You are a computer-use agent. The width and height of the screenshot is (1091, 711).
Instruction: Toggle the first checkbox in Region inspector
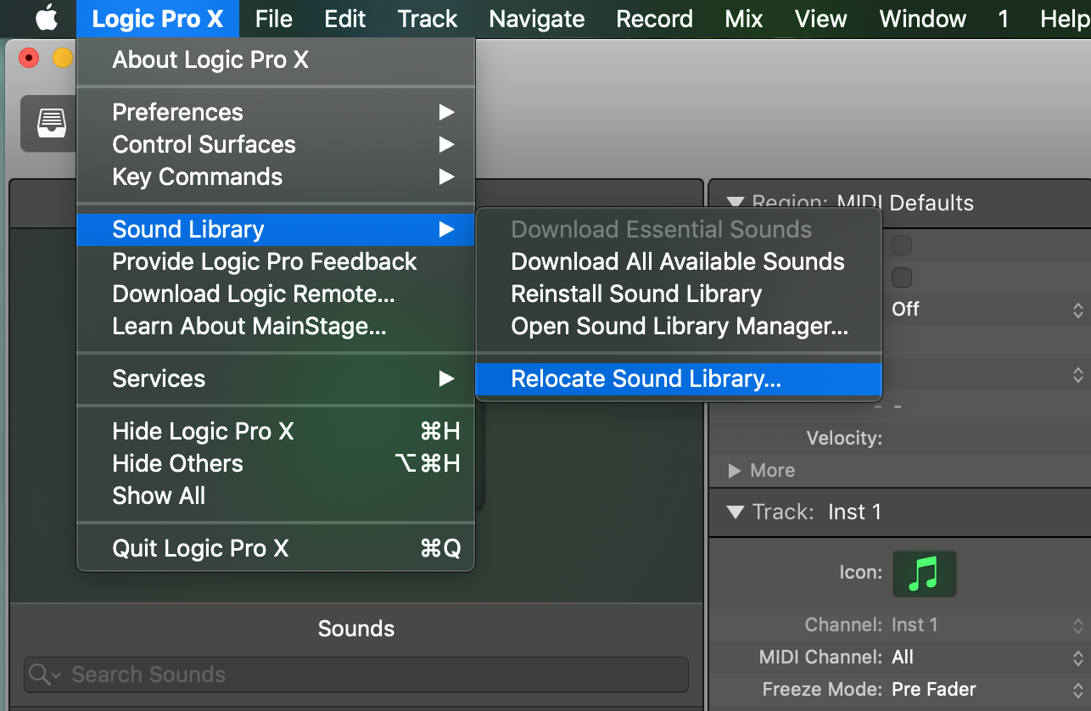point(902,246)
